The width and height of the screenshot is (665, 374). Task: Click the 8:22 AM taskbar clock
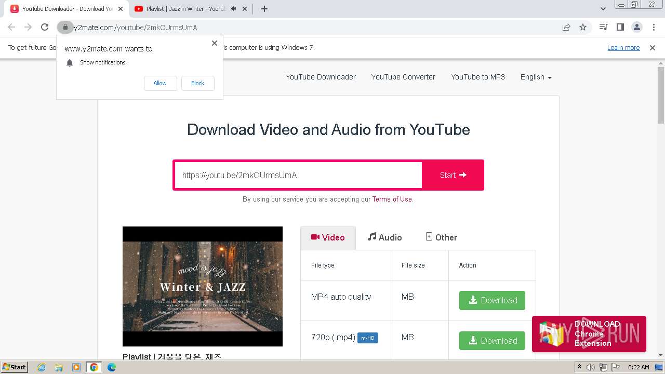coord(639,367)
